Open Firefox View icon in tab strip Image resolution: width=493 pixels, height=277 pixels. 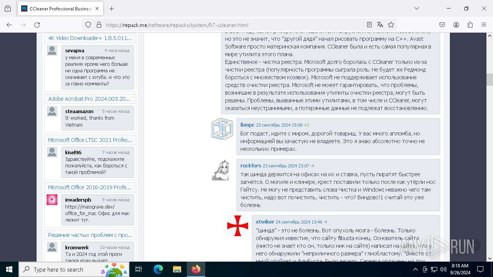(8, 8)
